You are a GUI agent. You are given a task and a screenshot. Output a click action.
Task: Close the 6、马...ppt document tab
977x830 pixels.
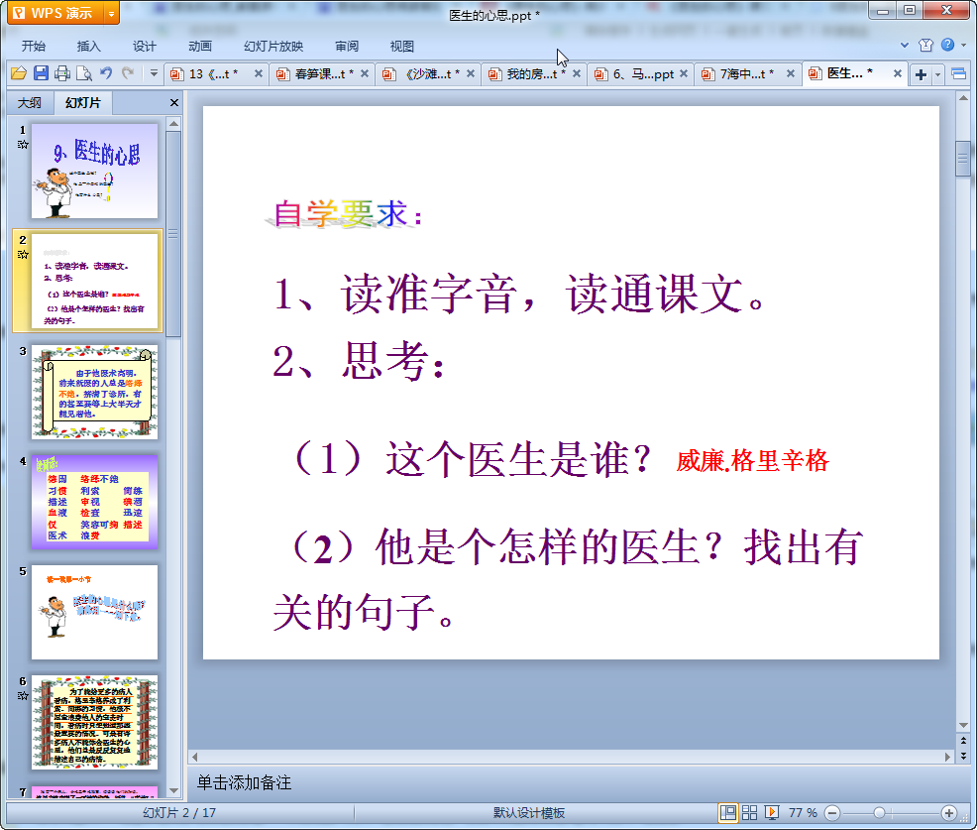click(x=684, y=73)
